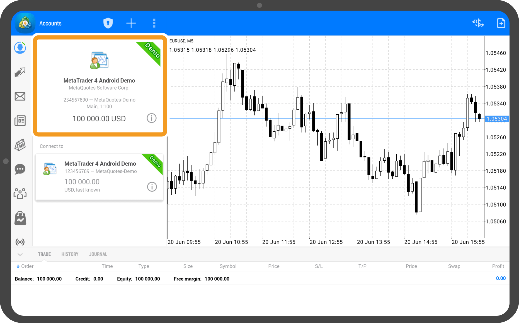519x323 pixels.
Task: Open the Market shopping bag icon
Action: point(20,218)
